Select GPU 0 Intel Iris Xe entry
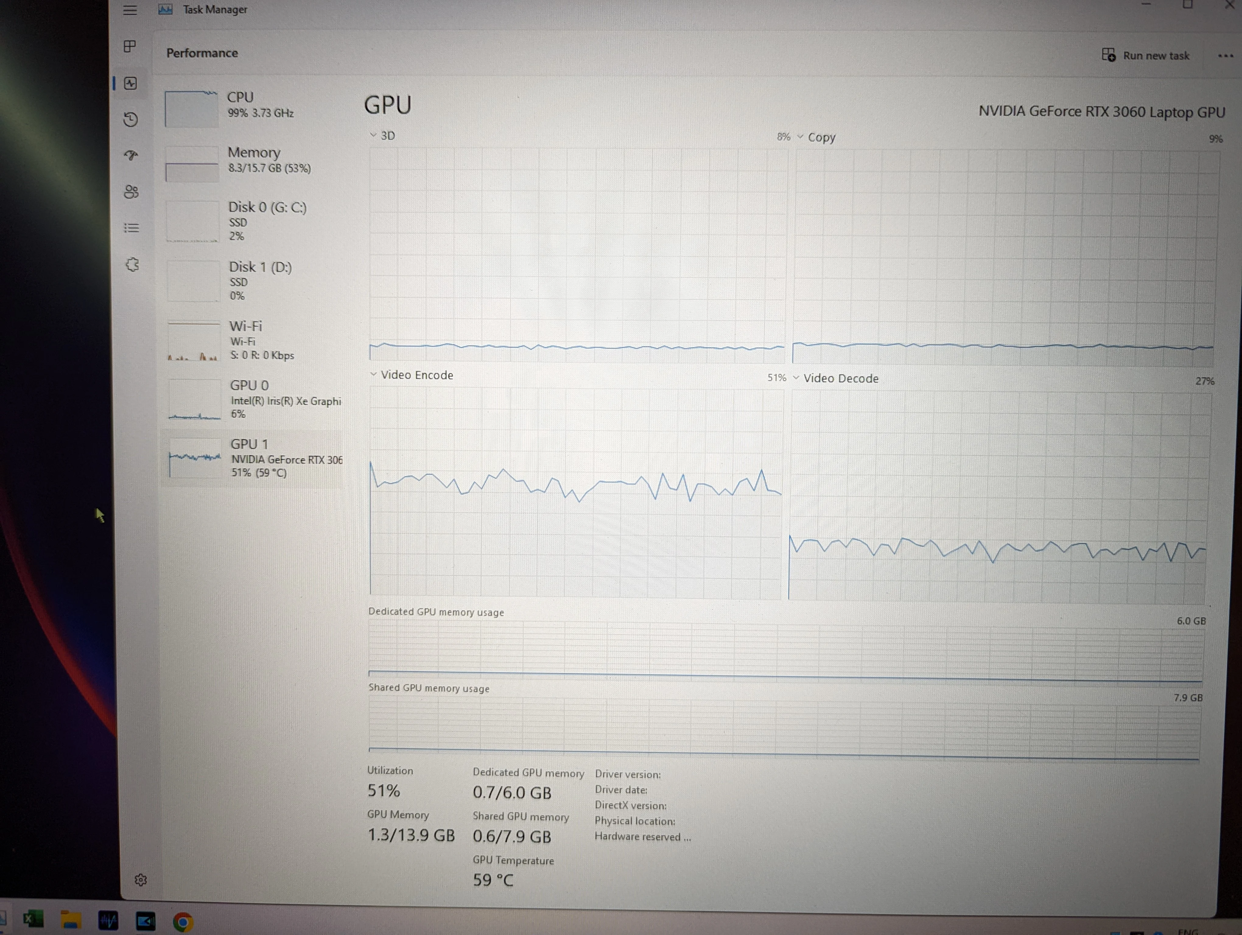1242x935 pixels. [254, 399]
